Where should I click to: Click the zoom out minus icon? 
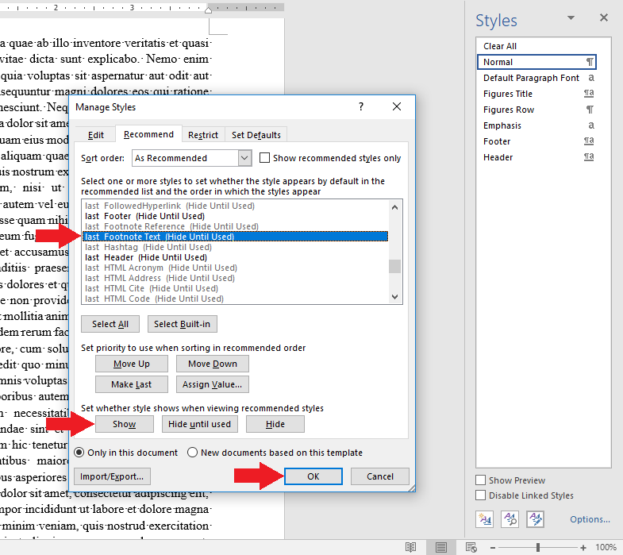(493, 547)
